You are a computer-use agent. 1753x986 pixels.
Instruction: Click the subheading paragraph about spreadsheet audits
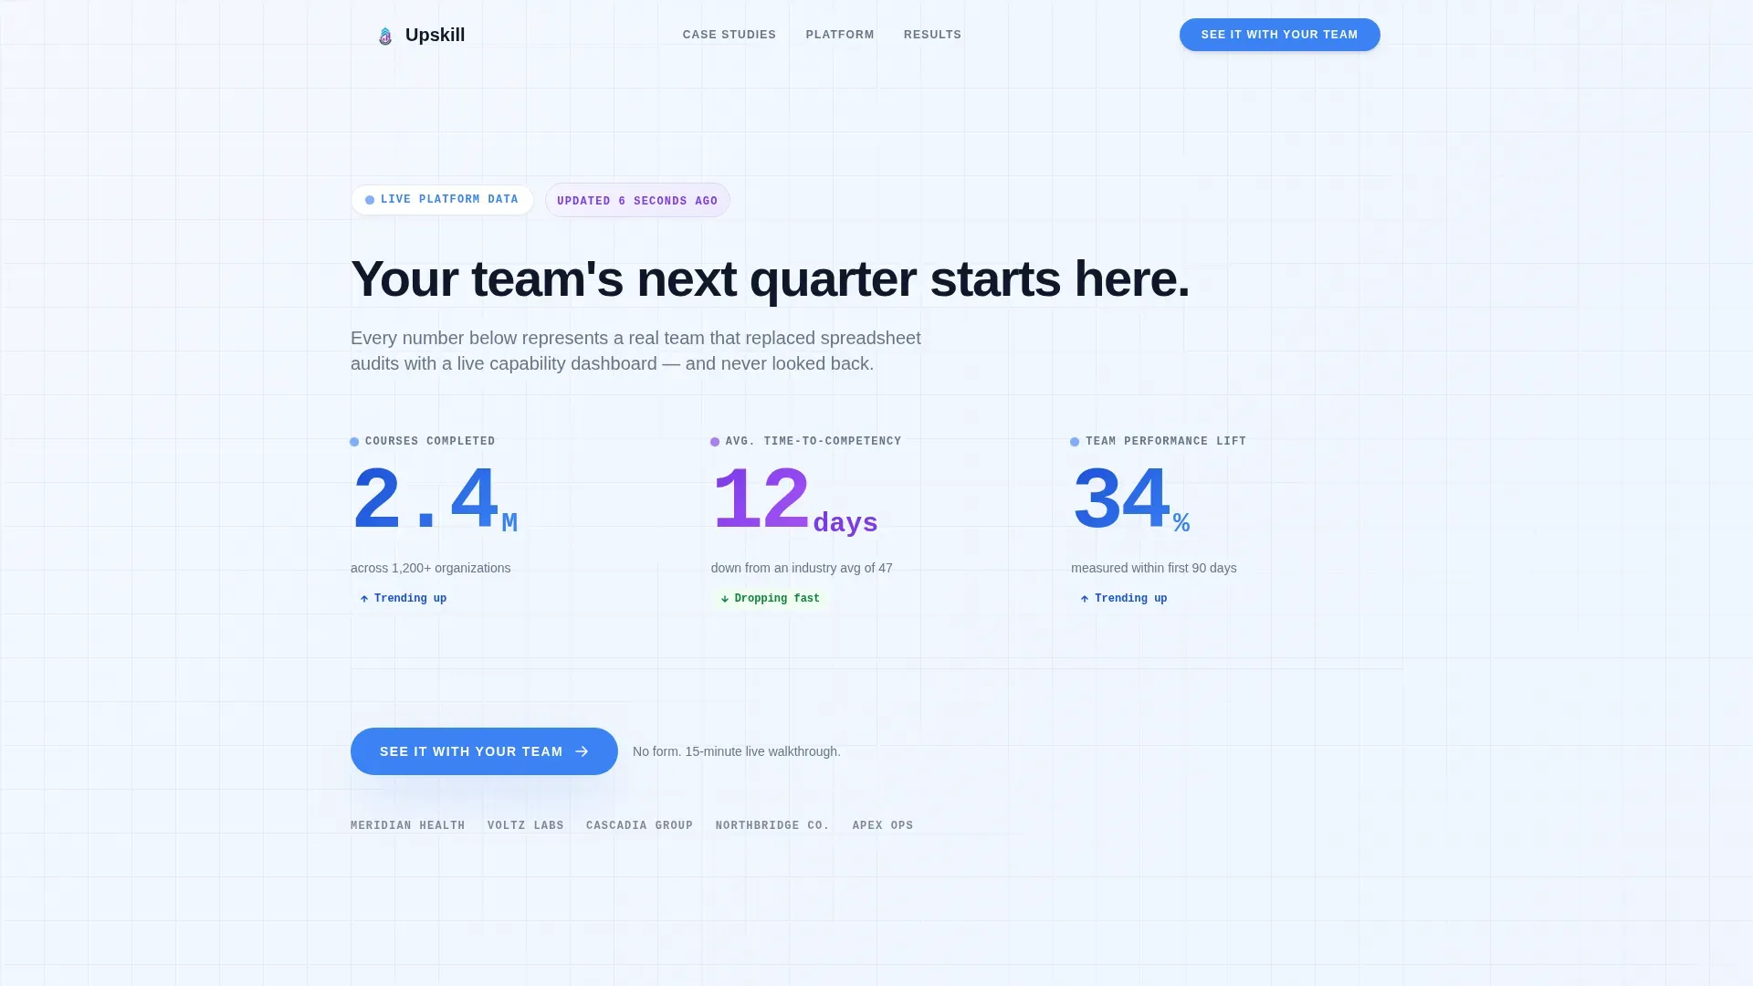click(635, 351)
